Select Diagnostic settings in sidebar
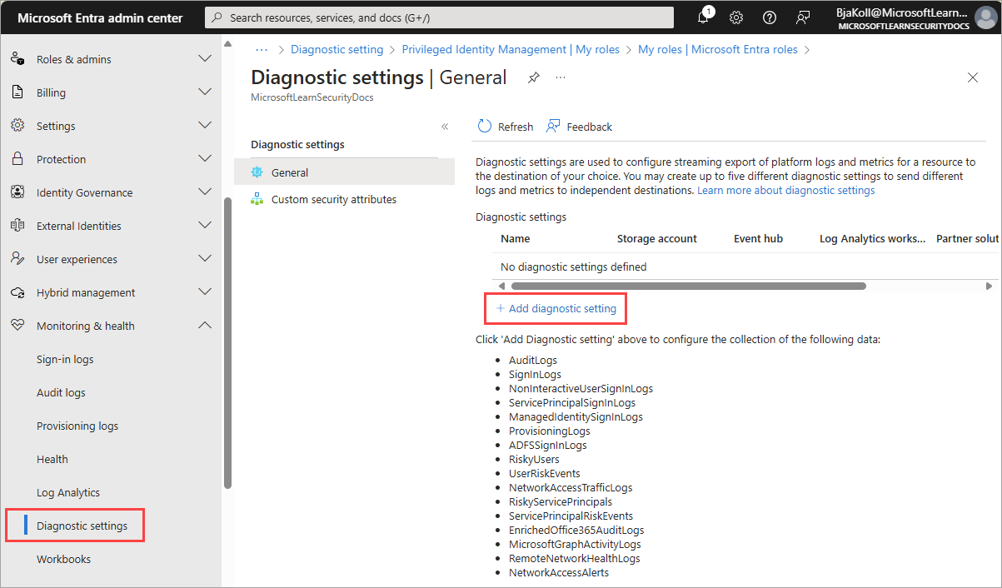 point(82,526)
